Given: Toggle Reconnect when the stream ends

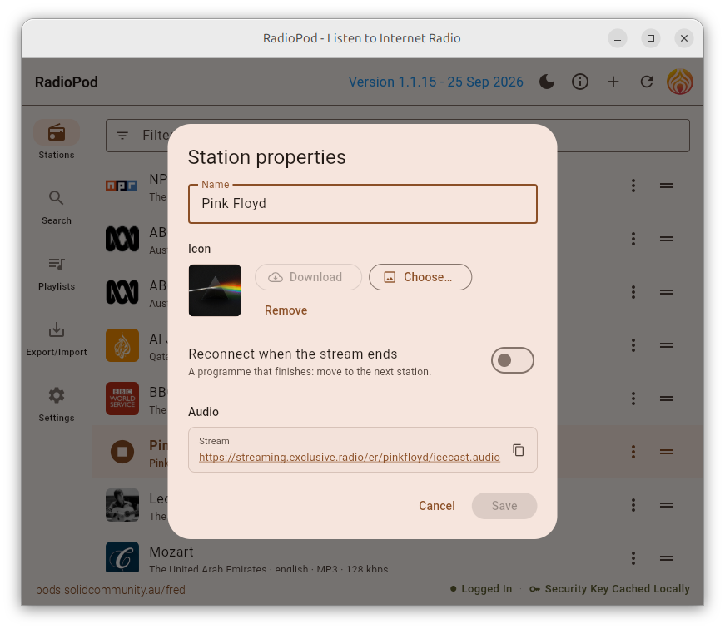Looking at the screenshot, I should pyautogui.click(x=512, y=360).
